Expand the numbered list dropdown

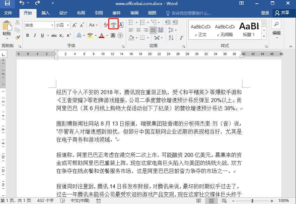click(148, 22)
